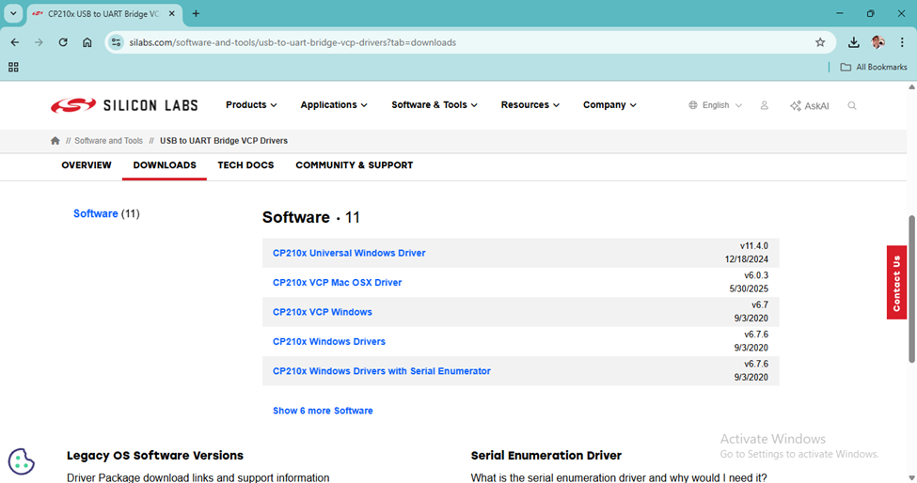
Task: Bookmark this page with star icon
Action: point(820,42)
